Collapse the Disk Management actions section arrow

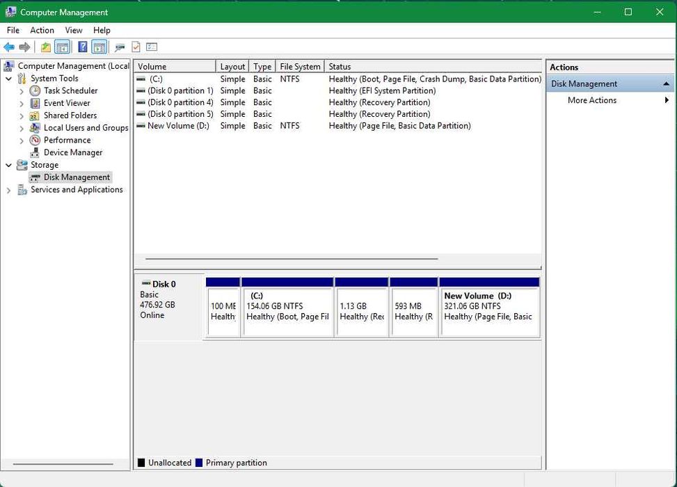click(666, 83)
